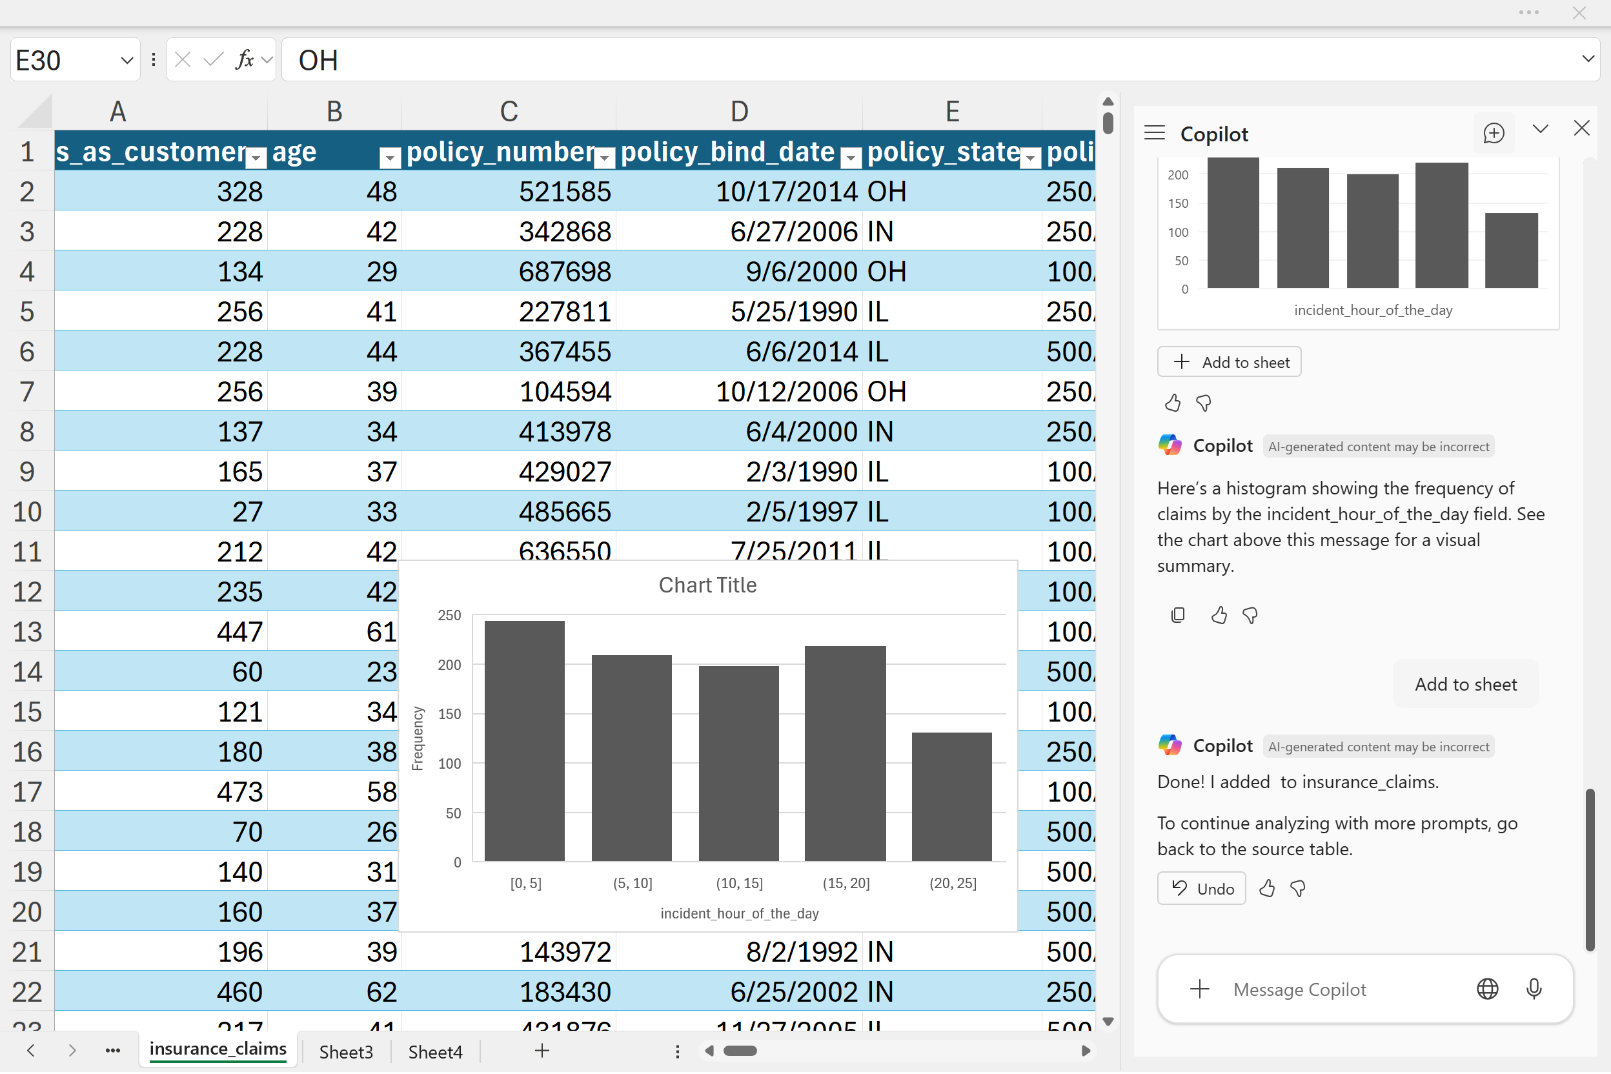This screenshot has height=1074, width=1611.
Task: Thumbs down the Done message
Action: [x=1297, y=889]
